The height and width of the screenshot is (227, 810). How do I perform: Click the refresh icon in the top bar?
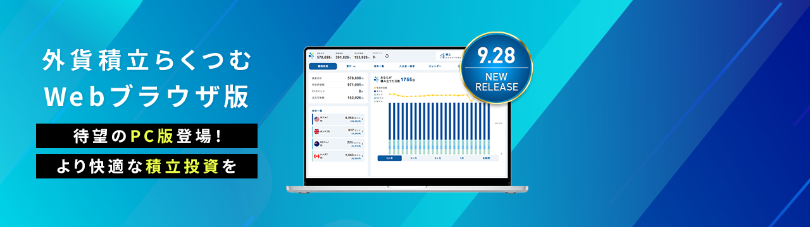387,56
